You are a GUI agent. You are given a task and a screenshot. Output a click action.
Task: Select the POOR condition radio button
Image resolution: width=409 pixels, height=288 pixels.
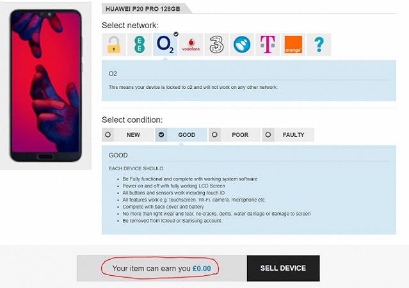click(214, 135)
